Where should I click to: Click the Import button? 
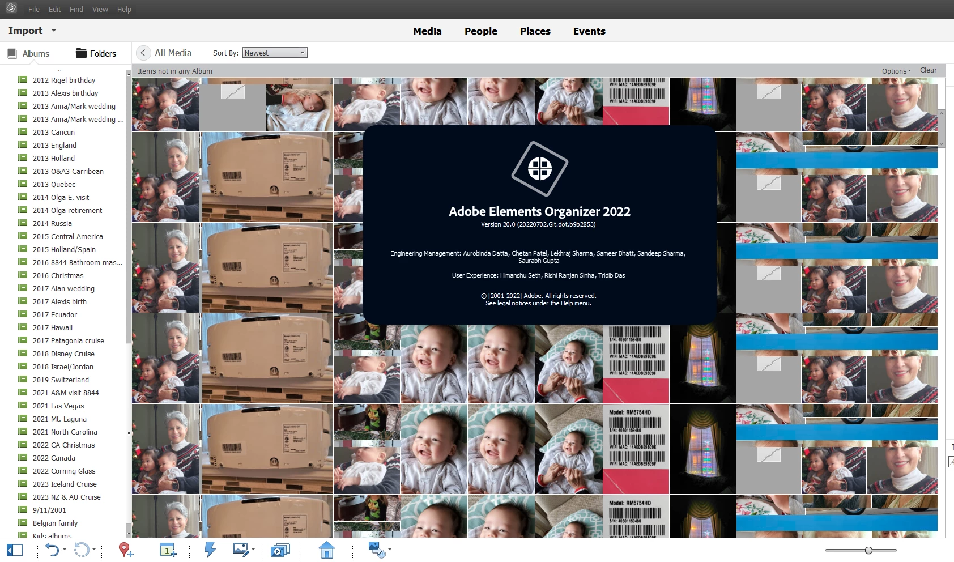tap(25, 31)
